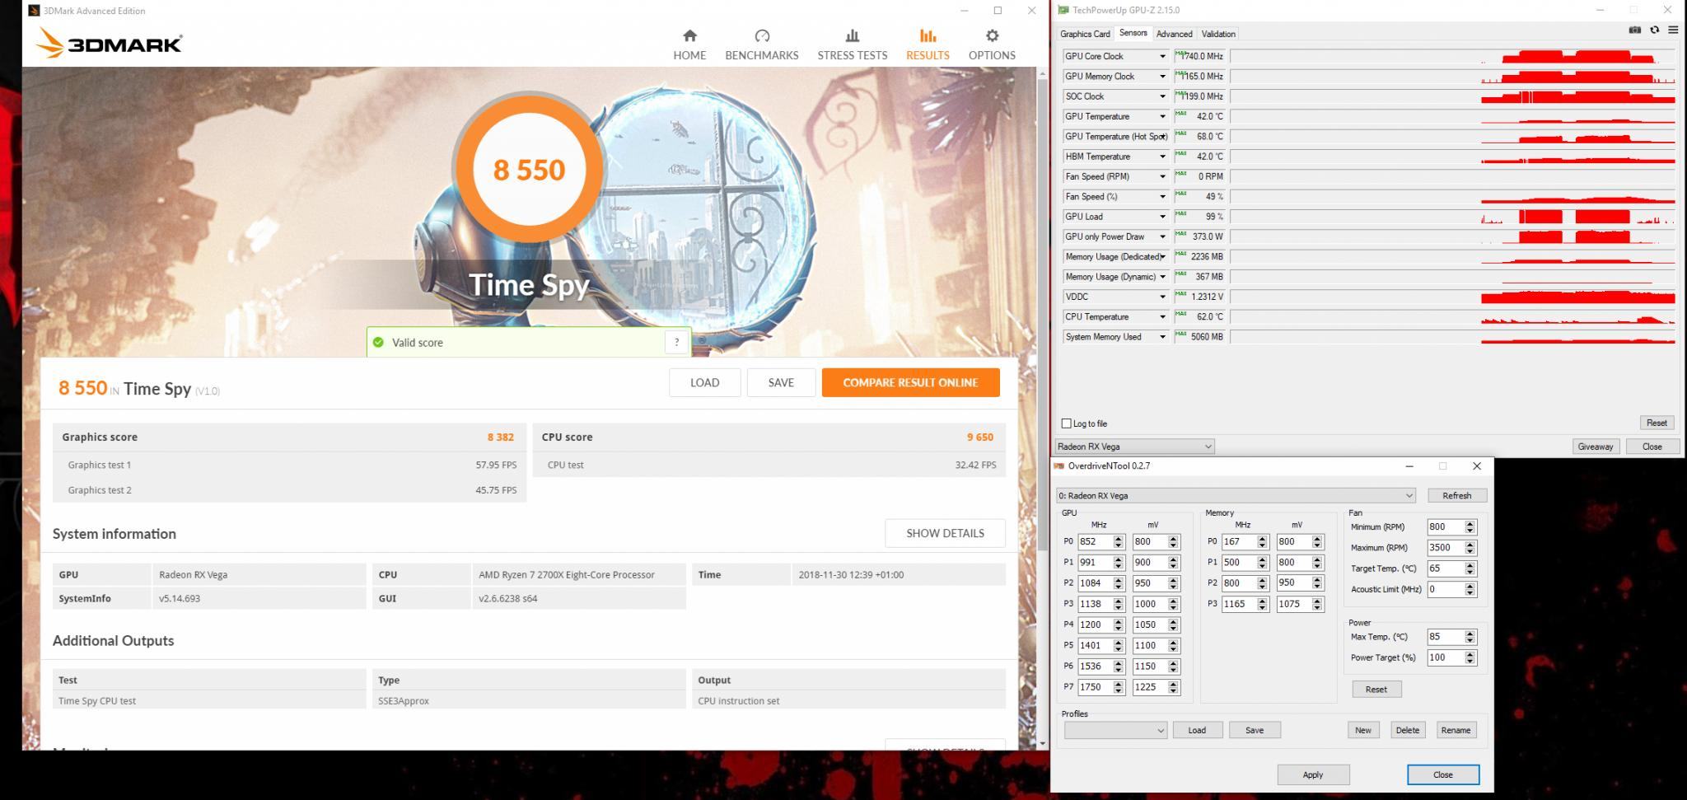Enable the Log to file checkbox
The width and height of the screenshot is (1687, 800).
pos(1067,423)
